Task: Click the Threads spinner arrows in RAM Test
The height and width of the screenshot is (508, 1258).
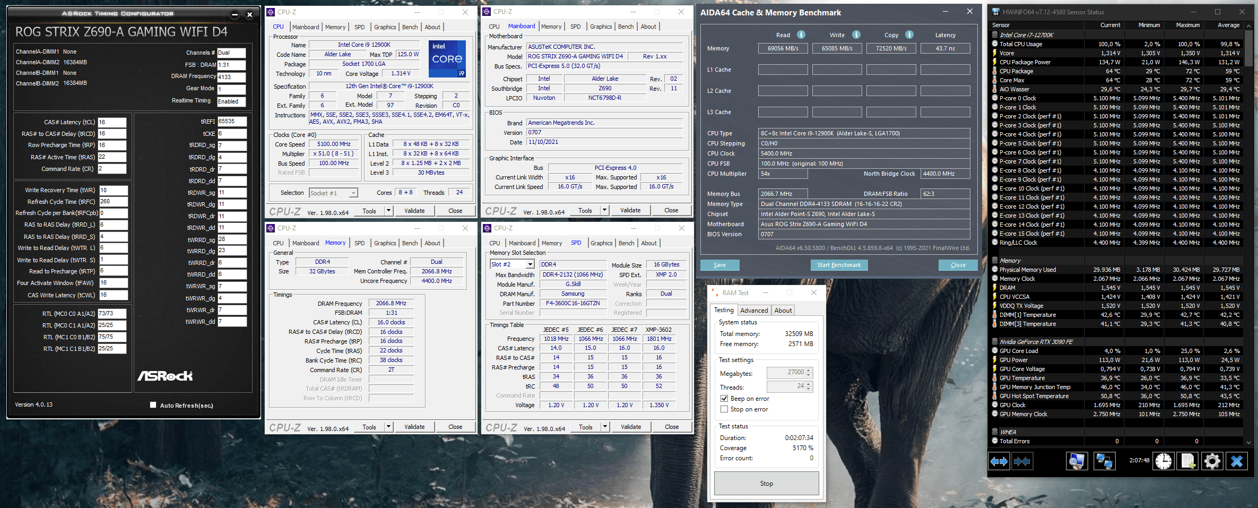Action: [x=809, y=386]
